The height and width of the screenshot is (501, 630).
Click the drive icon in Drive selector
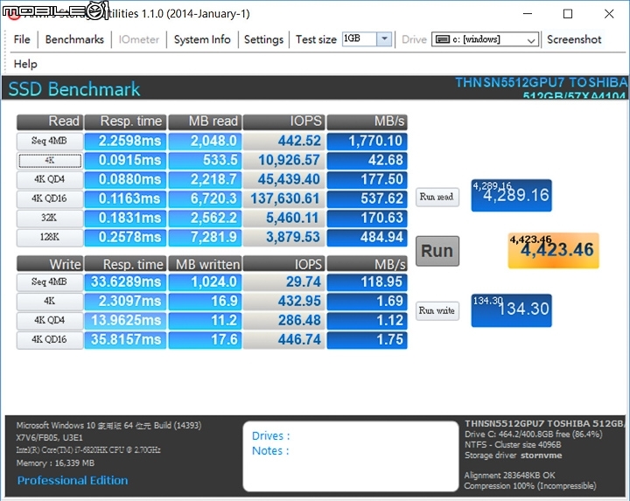443,39
